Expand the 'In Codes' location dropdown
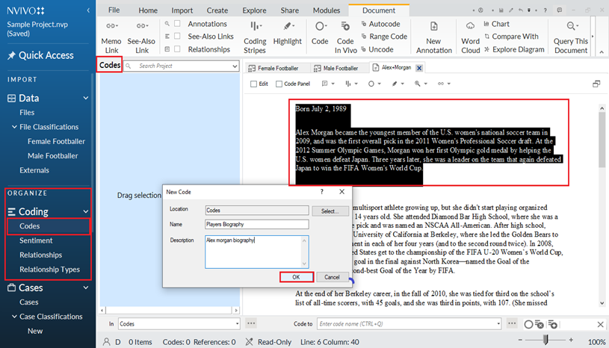This screenshot has height=348, width=609. tap(237, 324)
